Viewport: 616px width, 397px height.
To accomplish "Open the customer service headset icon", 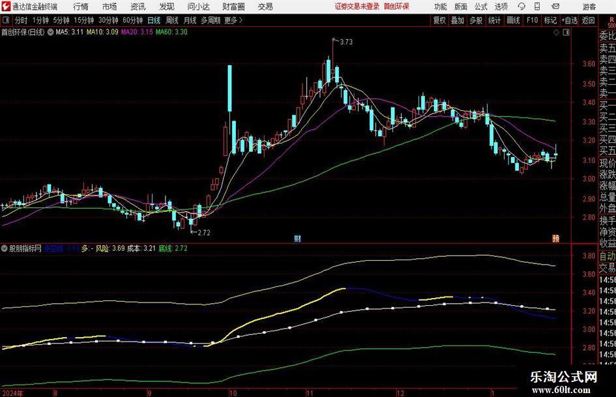I will tap(521, 7).
